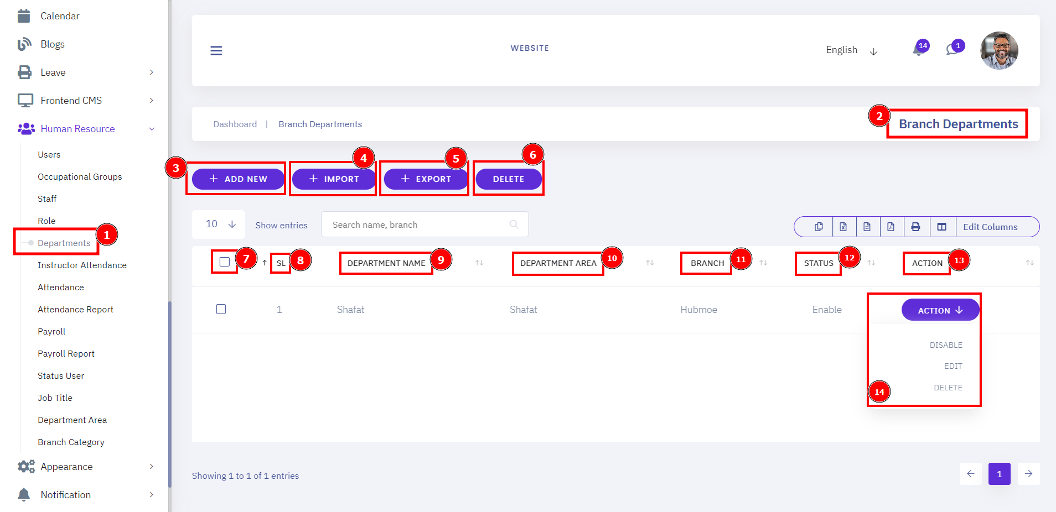Tick the checkbox for the Shafat row

pos(221,309)
